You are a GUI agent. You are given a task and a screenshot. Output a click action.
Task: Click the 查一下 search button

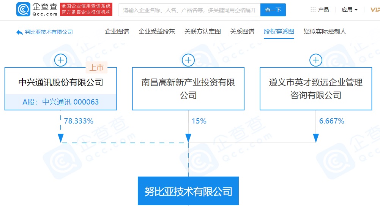click(273, 10)
